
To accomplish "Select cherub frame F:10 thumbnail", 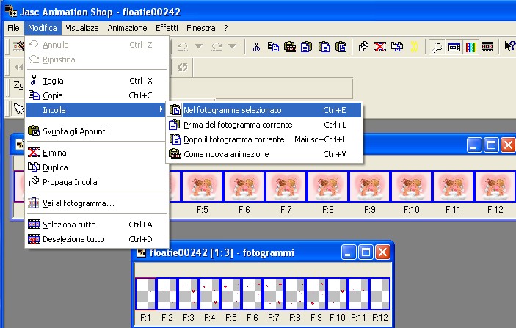I will click(411, 186).
